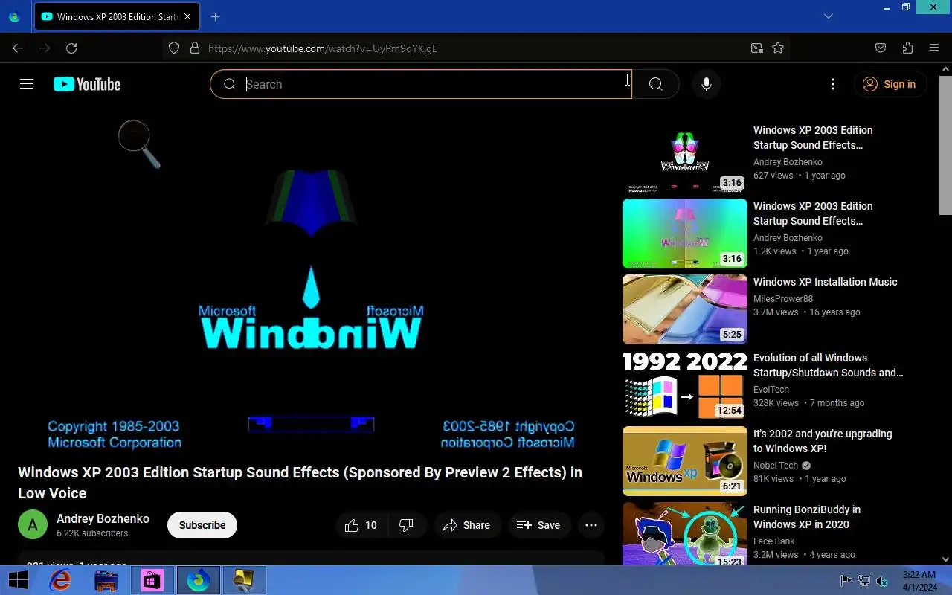Reload the page with refresh icon
The height and width of the screenshot is (595, 952).
[71, 48]
